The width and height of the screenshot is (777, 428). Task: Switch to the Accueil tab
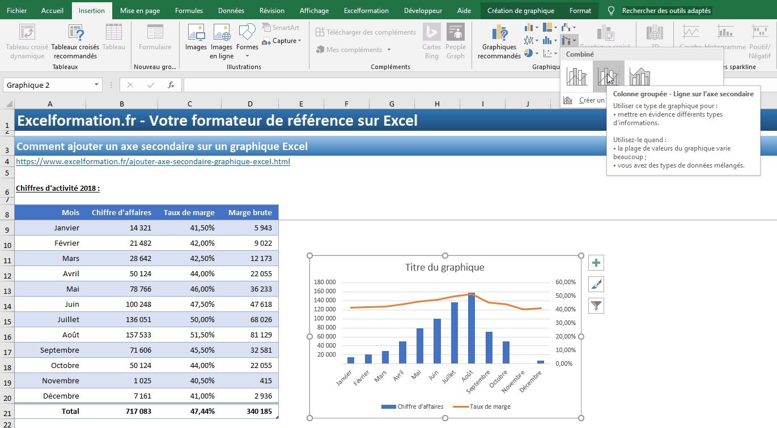tap(53, 10)
